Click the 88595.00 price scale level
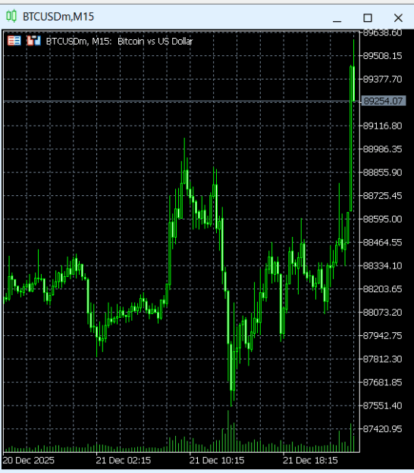Viewport: 414px width, 473px height. click(x=383, y=219)
